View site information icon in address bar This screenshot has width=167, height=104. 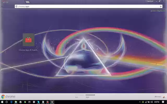point(16,6)
